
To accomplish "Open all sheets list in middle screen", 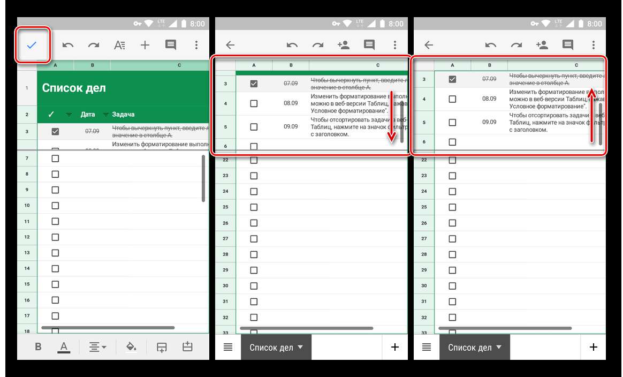I will 228,347.
